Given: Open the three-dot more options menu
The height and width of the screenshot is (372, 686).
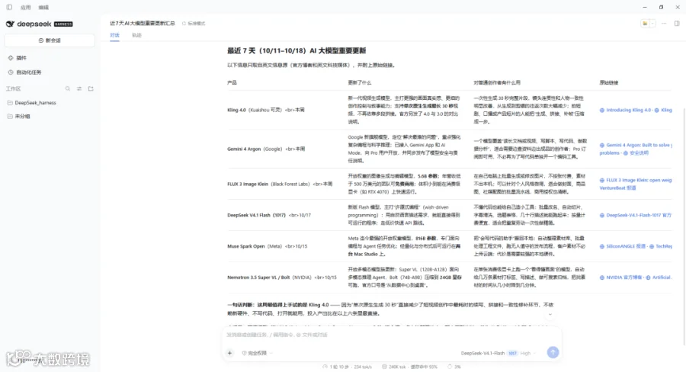Looking at the screenshot, I should click(x=664, y=23).
